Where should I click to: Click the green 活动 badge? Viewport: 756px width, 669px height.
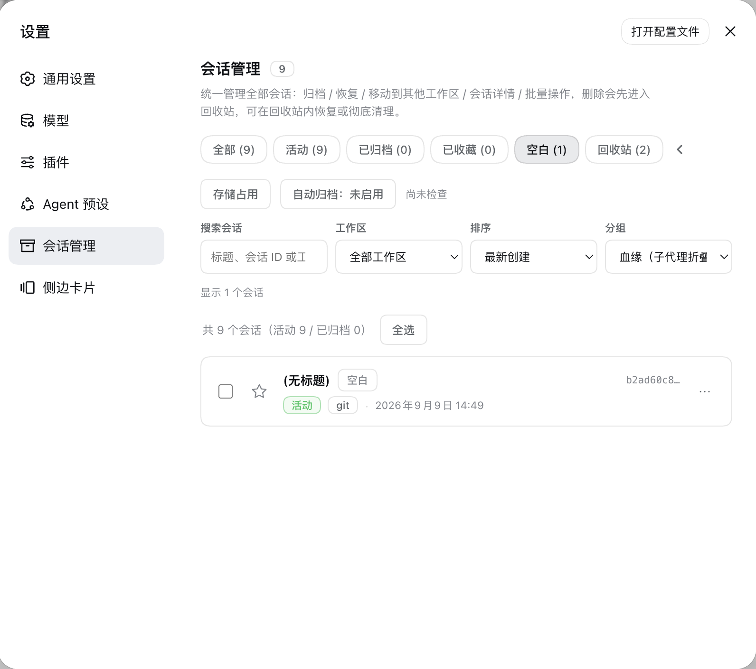pos(302,405)
